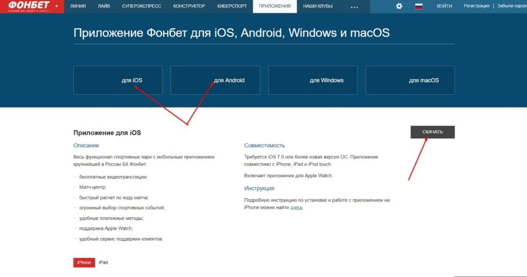This screenshot has height=277, width=527.
Task: Select the Russian flag language icon
Action: click(x=419, y=6)
